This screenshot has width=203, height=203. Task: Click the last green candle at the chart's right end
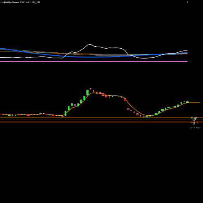point(187,102)
